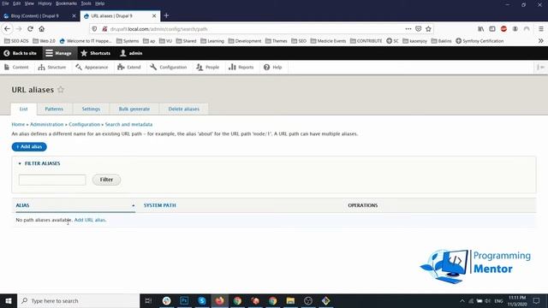Open Skype from the taskbar
Image resolution: width=548 pixels, height=308 pixels.
[x=202, y=300]
